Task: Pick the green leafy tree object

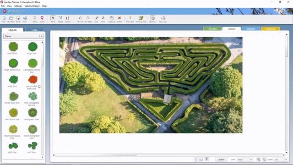Action: 13,80
